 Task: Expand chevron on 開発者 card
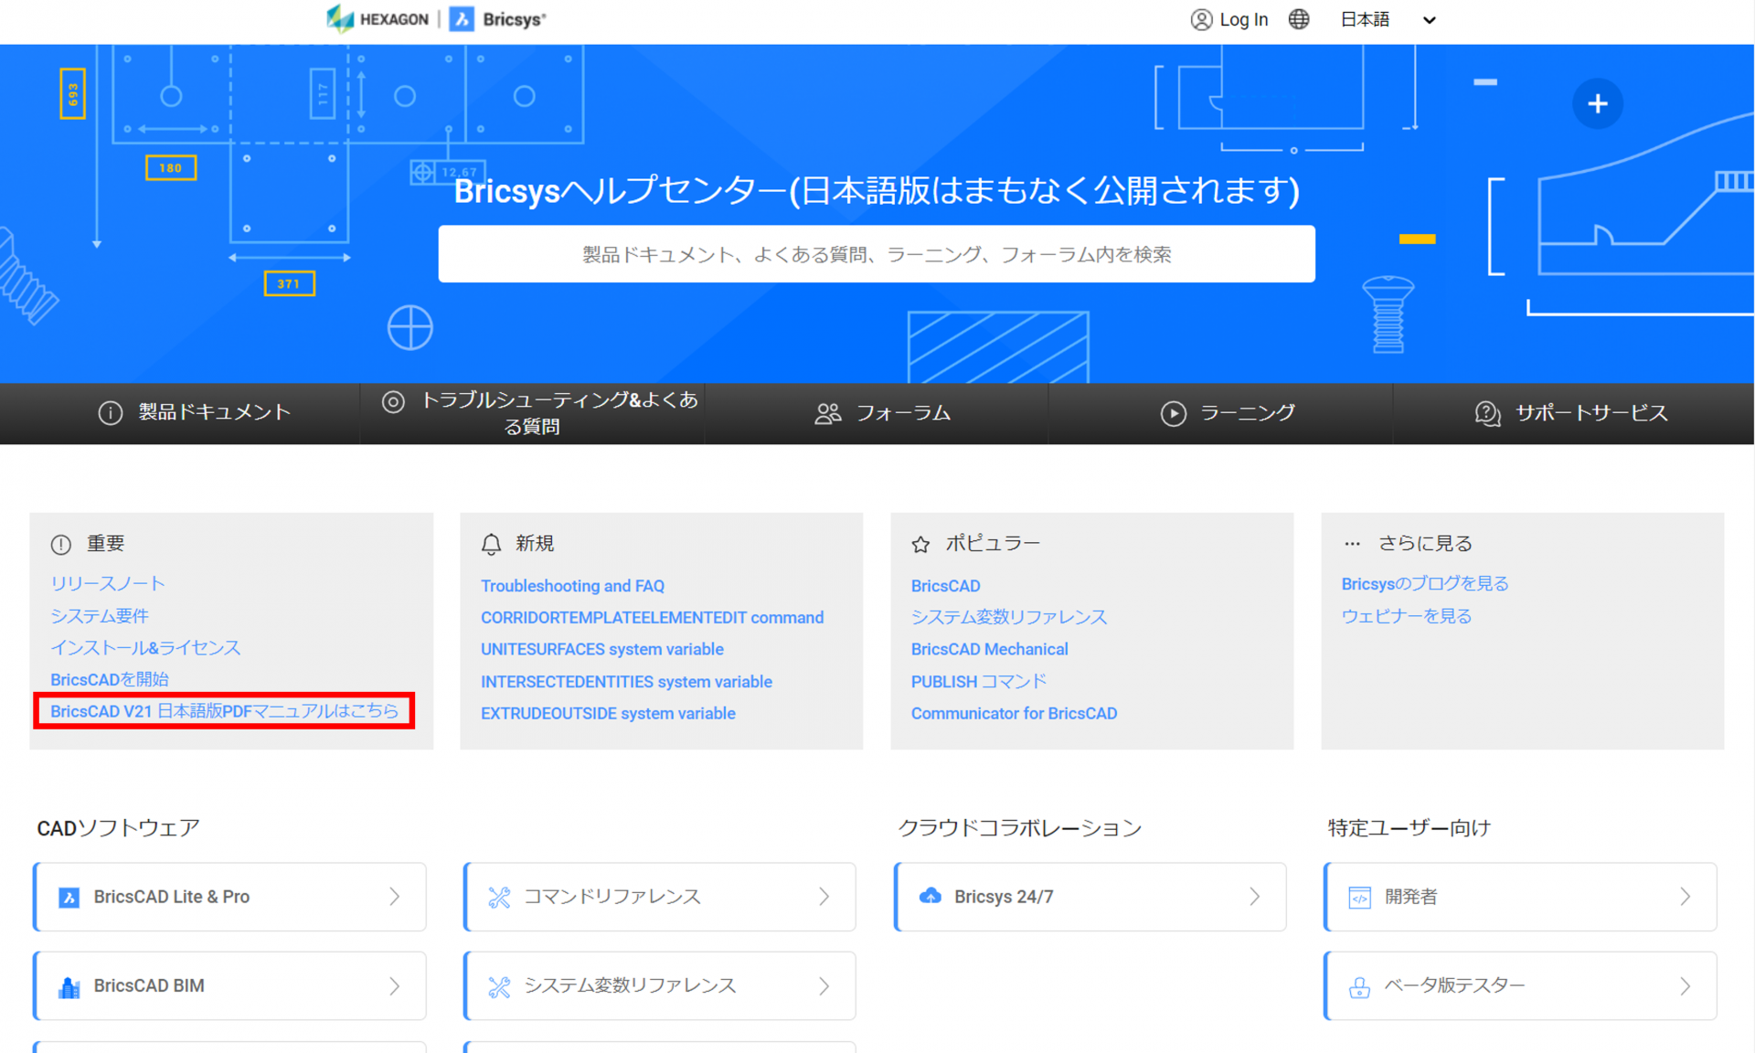point(1685,897)
